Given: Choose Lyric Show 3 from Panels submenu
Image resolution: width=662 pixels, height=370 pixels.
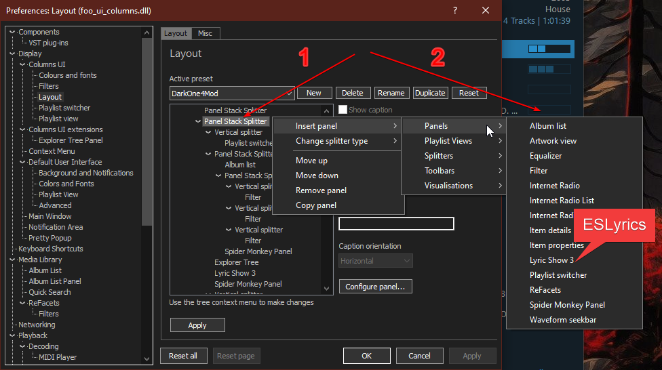Looking at the screenshot, I should tap(551, 260).
